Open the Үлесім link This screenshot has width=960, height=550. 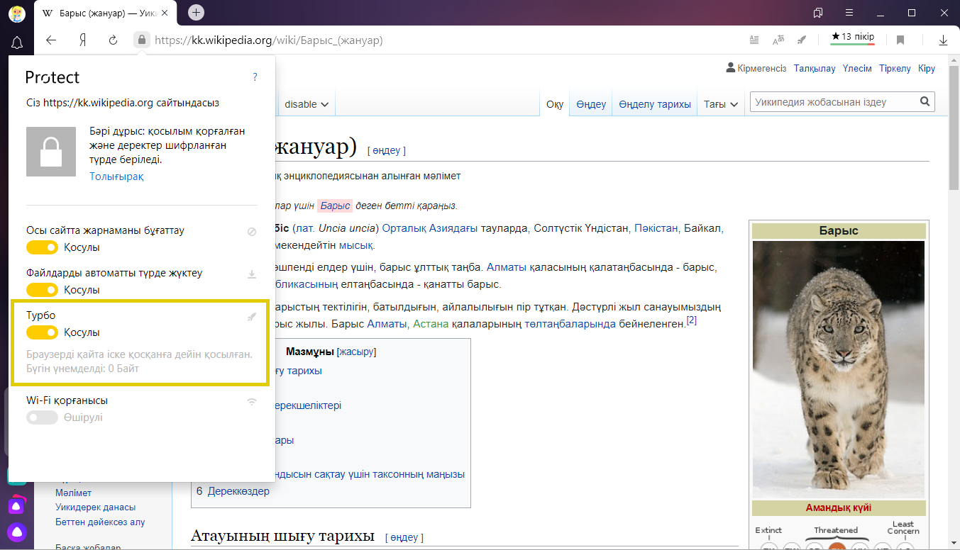point(857,68)
